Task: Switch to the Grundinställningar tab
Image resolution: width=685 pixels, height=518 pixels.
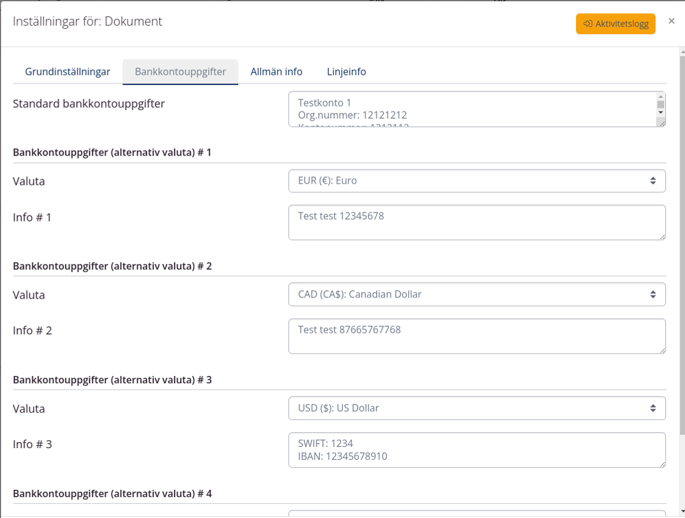Action: tap(67, 72)
